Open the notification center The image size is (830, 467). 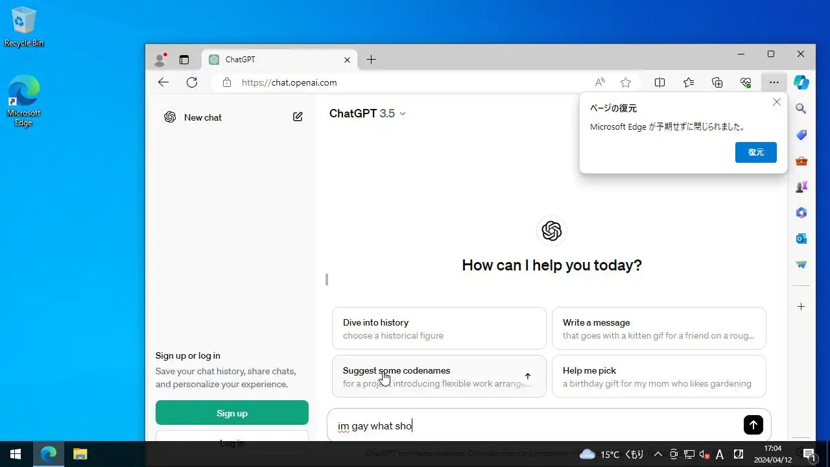coord(809,455)
